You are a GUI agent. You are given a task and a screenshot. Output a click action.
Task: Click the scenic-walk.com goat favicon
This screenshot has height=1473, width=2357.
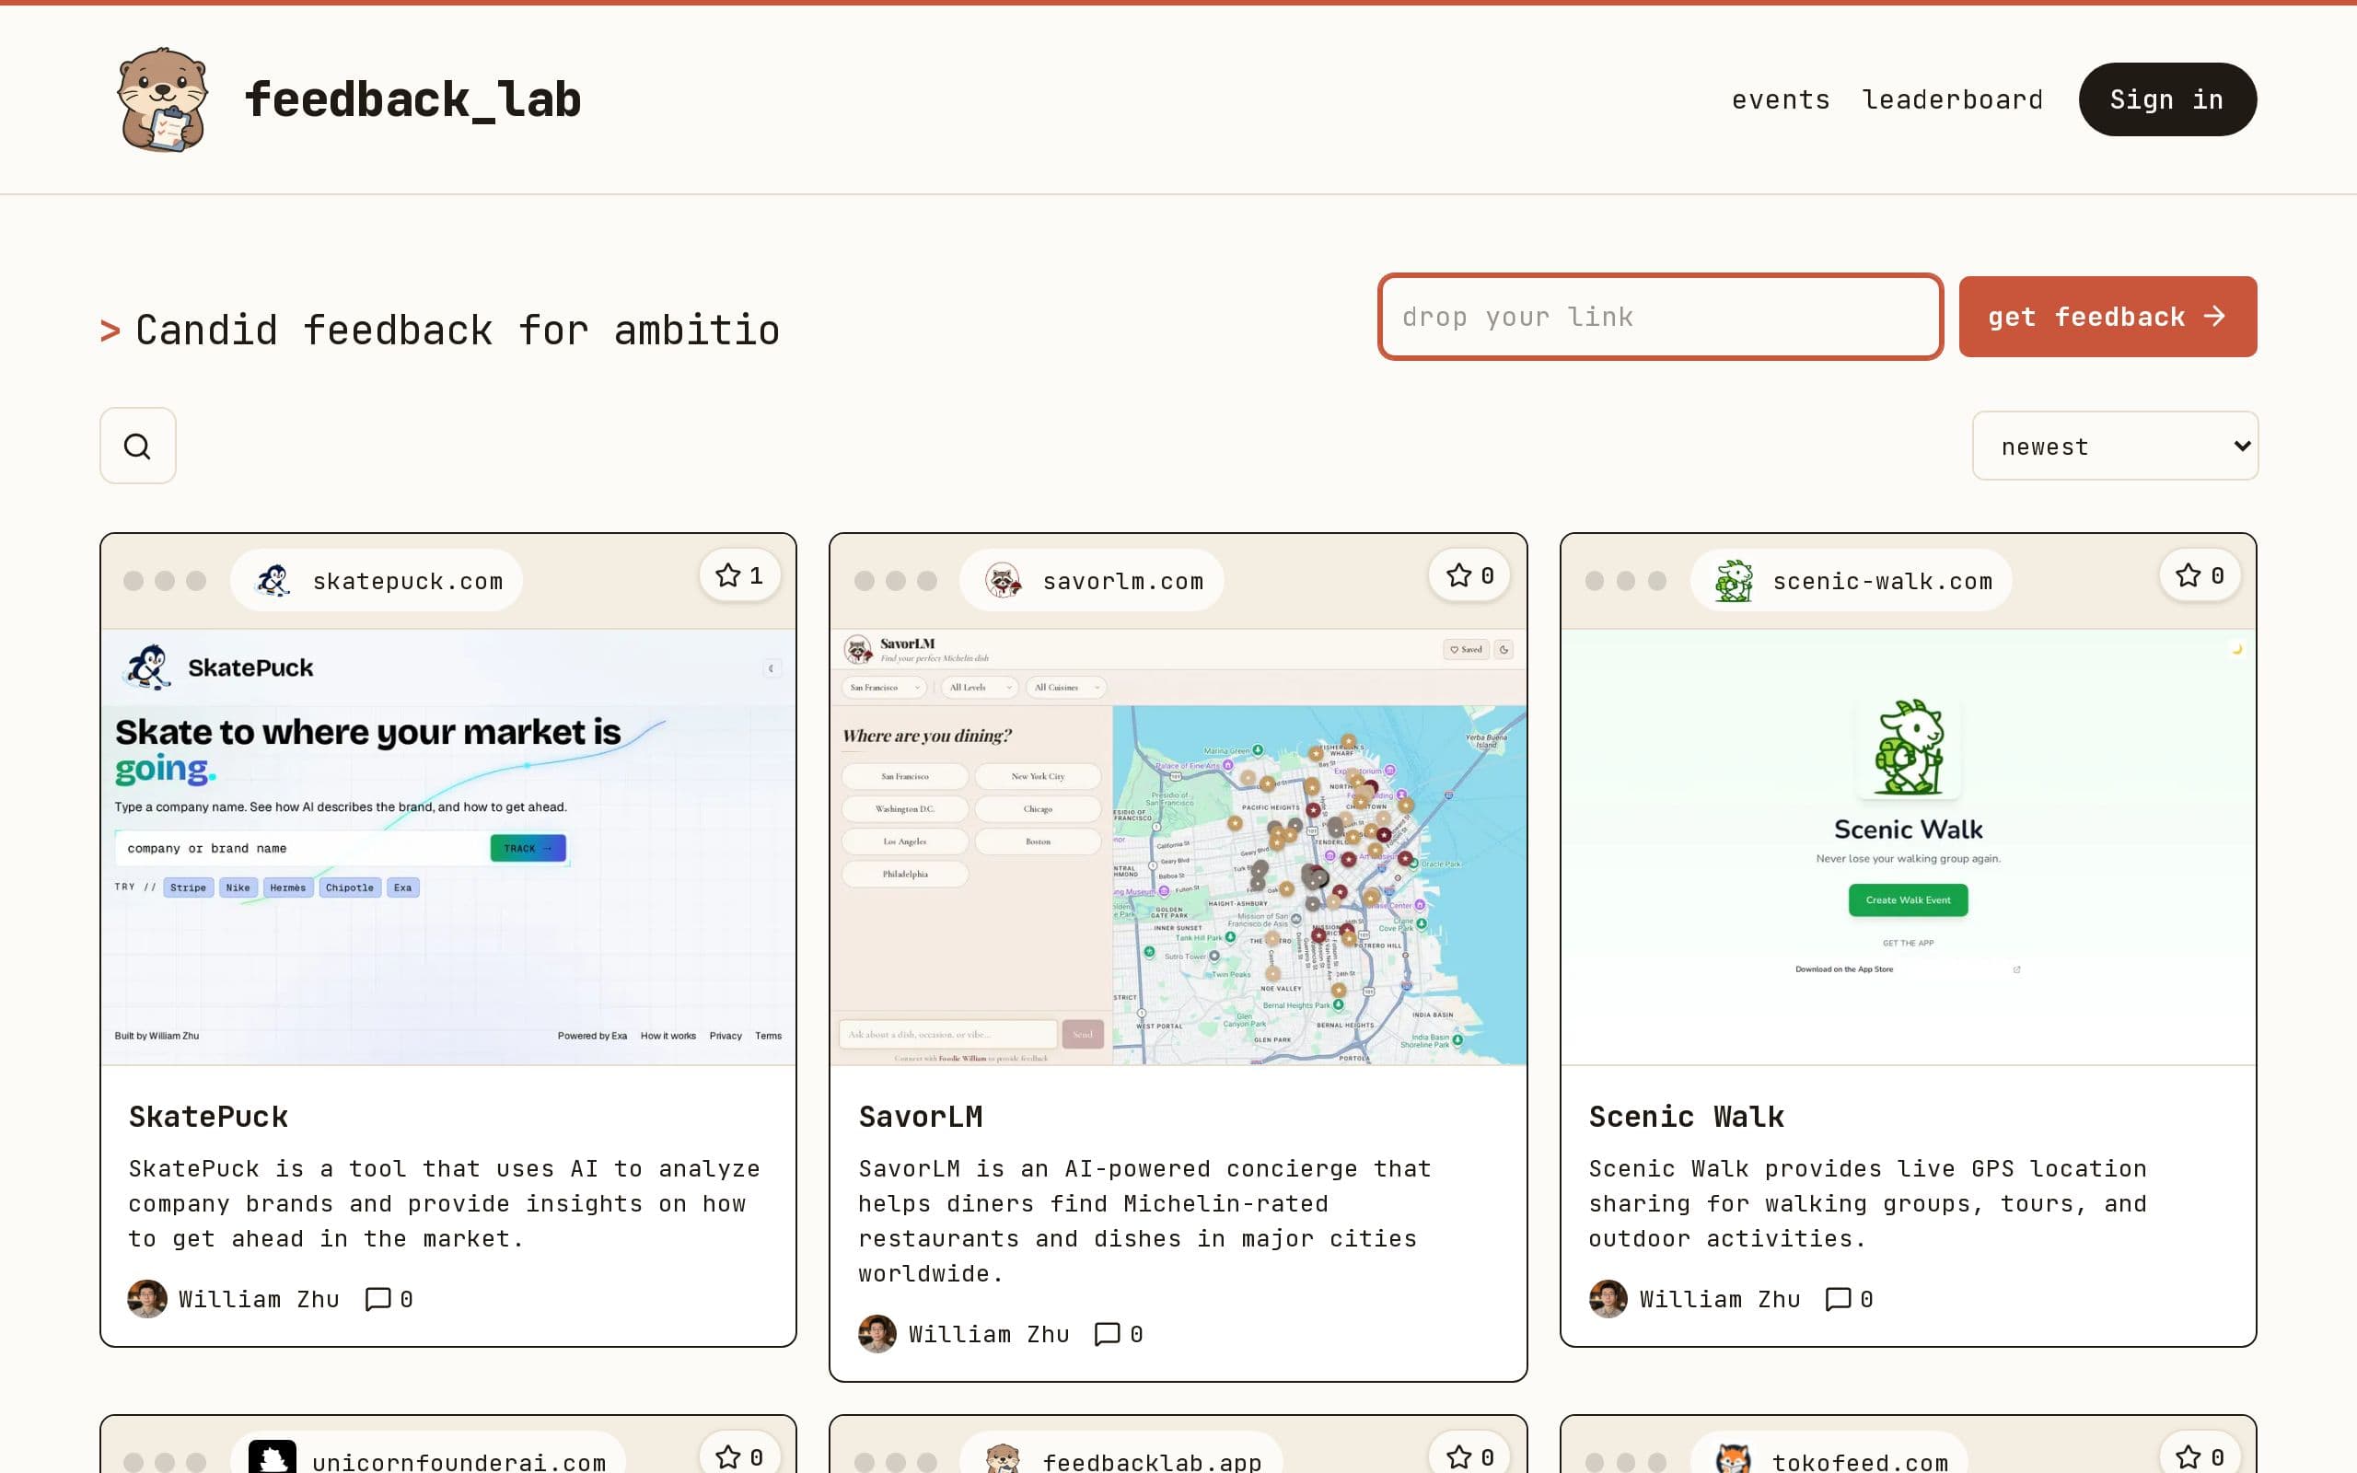[1733, 581]
